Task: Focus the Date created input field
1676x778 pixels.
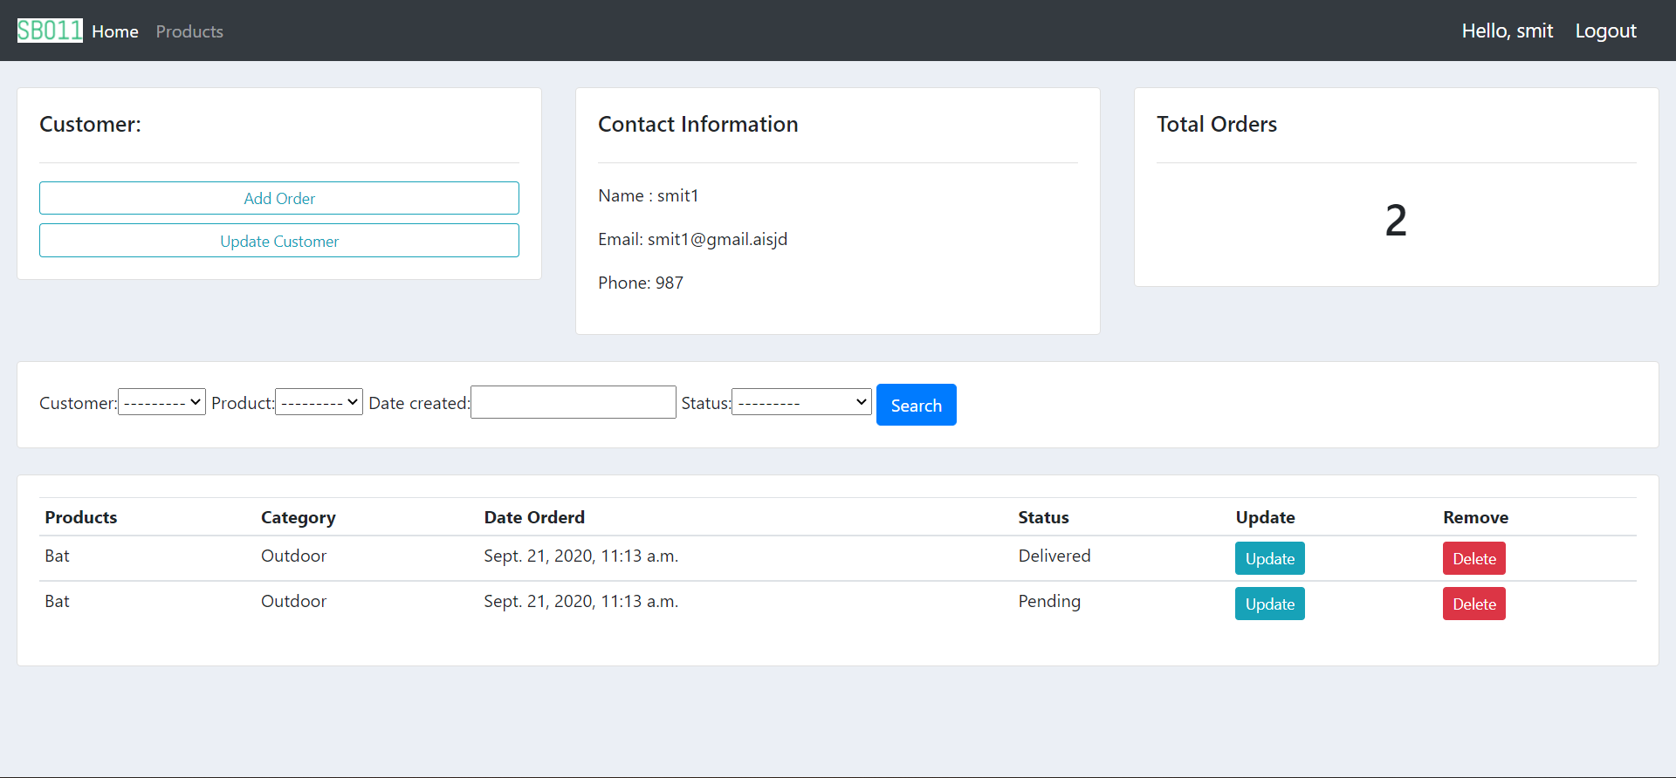Action: click(574, 402)
